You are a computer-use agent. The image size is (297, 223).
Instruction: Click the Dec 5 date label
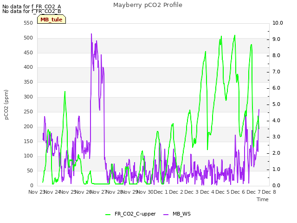223,192
